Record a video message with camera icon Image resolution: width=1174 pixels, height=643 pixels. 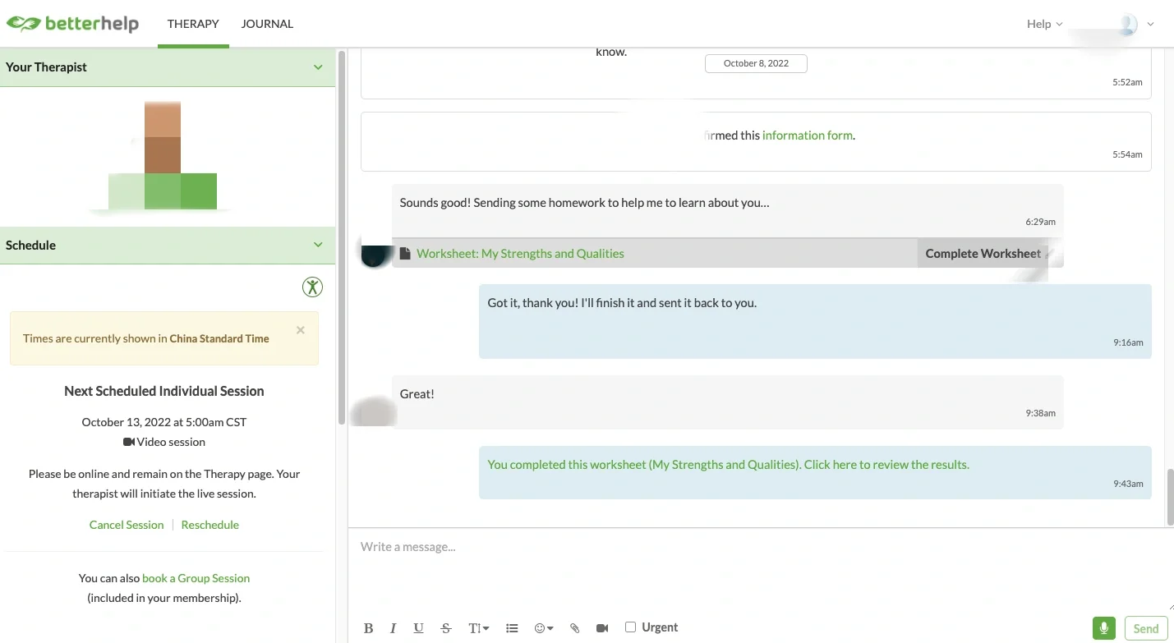coord(602,628)
